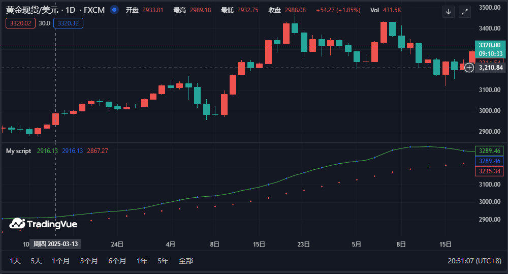Click the fullscreen expand arrows button

tap(465, 12)
